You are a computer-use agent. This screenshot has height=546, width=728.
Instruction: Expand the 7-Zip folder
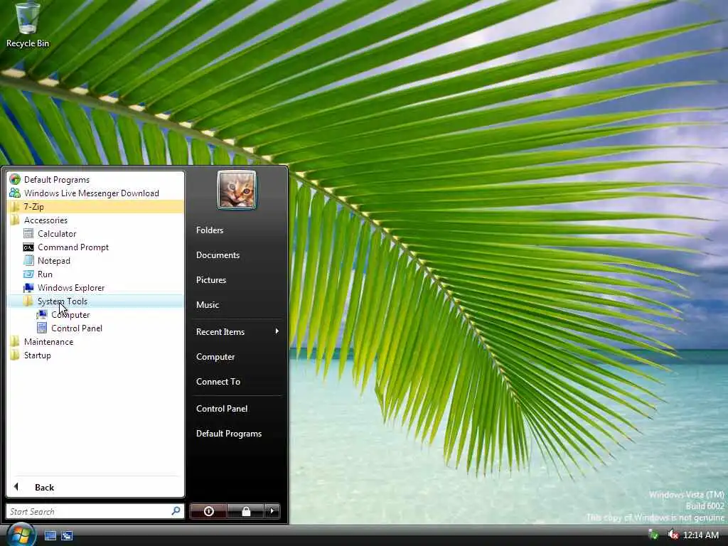coord(95,207)
